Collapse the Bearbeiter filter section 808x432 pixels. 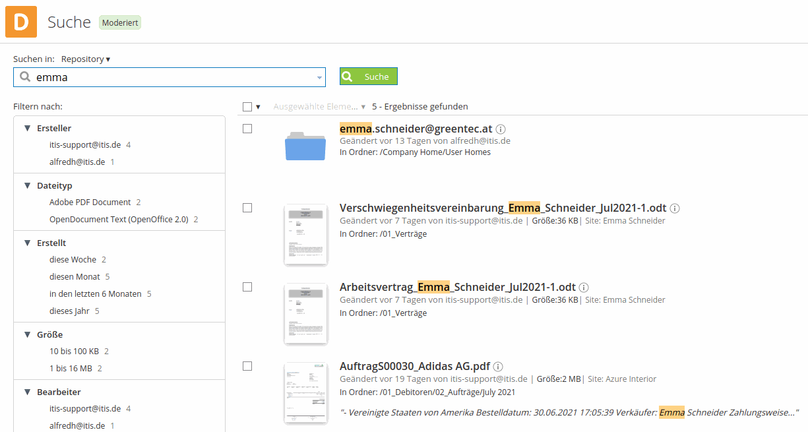pos(27,392)
